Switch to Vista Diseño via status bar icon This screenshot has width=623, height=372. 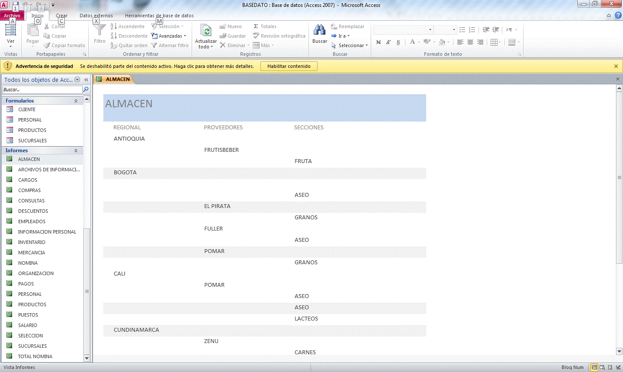click(x=617, y=367)
